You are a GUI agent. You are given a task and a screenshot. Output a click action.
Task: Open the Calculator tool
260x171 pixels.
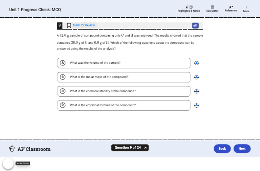[212, 9]
